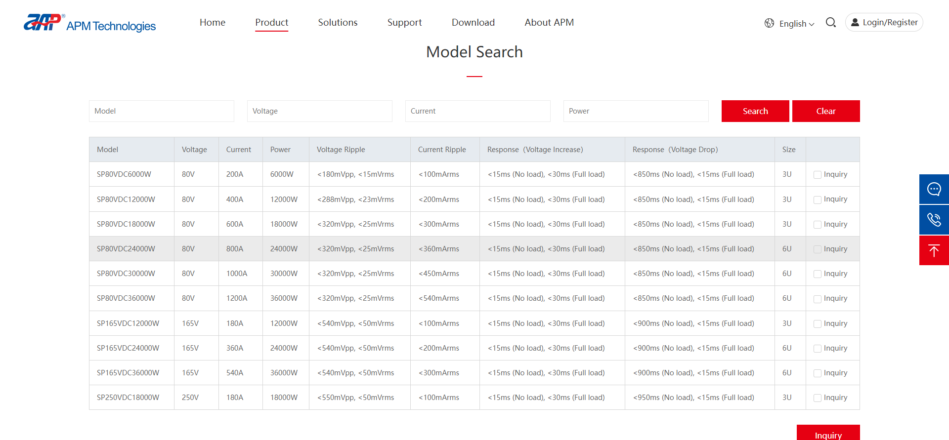Click the bottom red Inquiry button
Image resolution: width=949 pixels, height=440 pixels.
tap(828, 433)
